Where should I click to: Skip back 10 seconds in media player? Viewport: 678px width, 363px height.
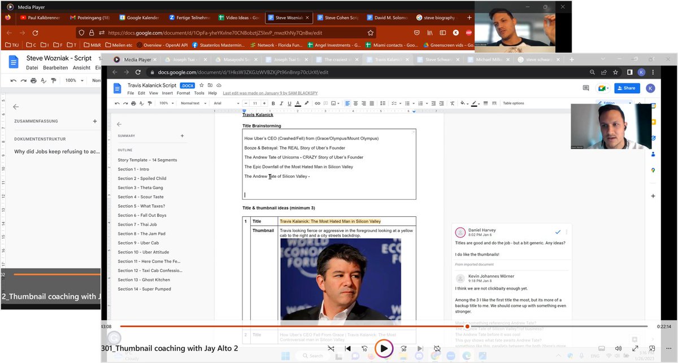point(364,348)
